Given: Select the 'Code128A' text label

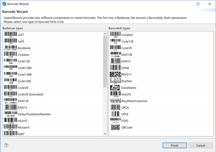Looking at the screenshot, I should (x=25, y=68).
